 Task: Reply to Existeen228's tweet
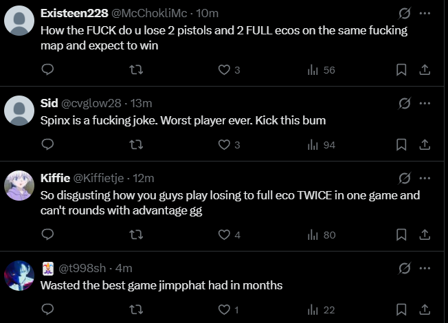tap(47, 69)
